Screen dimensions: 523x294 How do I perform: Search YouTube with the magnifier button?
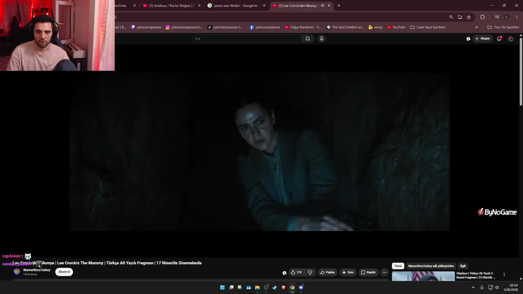(x=308, y=39)
